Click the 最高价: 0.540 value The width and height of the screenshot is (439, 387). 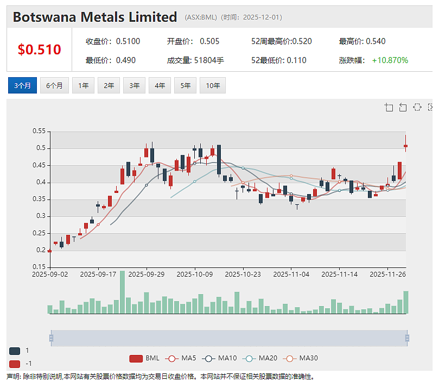point(362,41)
